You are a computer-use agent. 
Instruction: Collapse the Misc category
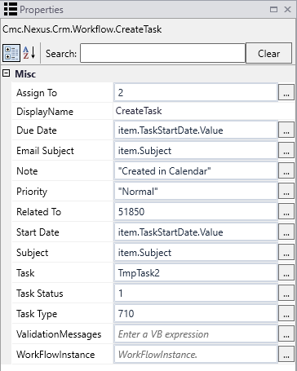(7, 73)
